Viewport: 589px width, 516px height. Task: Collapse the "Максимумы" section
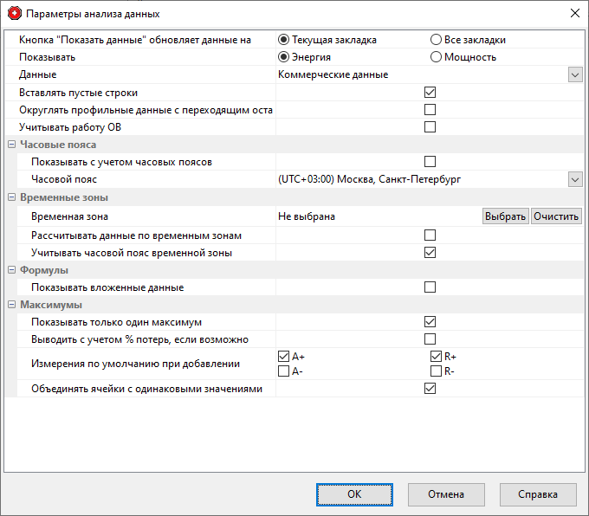11,306
